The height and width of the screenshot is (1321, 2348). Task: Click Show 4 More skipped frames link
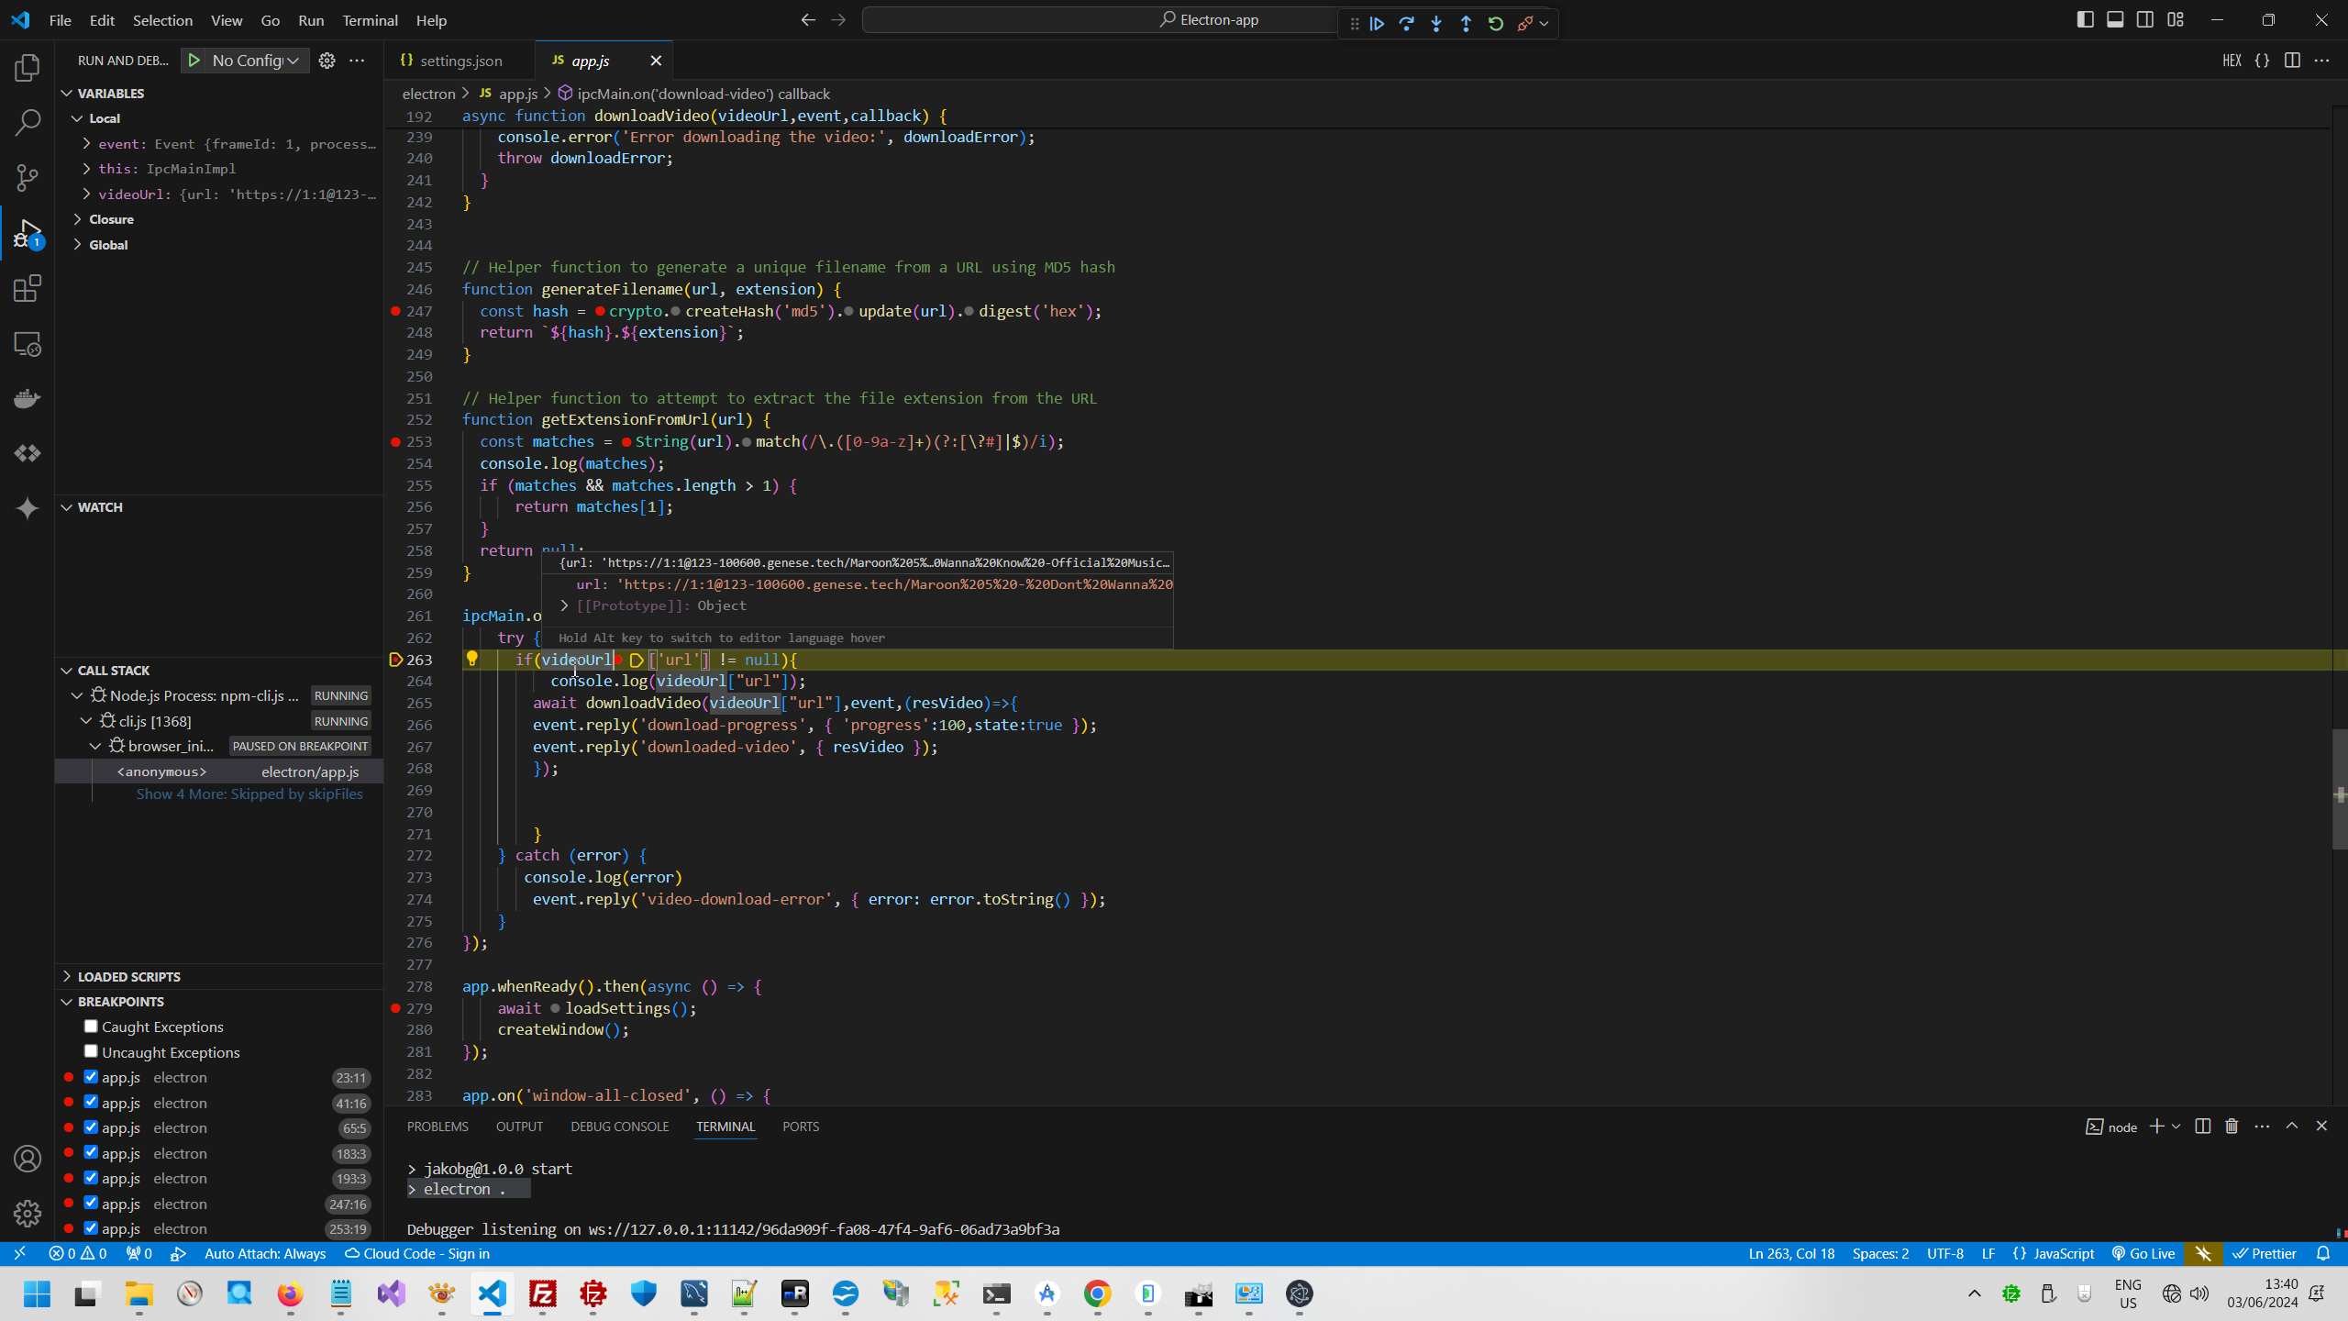pyautogui.click(x=249, y=794)
